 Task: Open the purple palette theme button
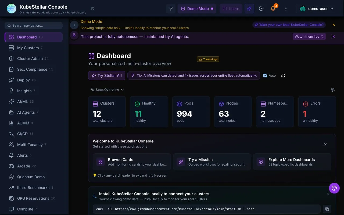point(334,188)
